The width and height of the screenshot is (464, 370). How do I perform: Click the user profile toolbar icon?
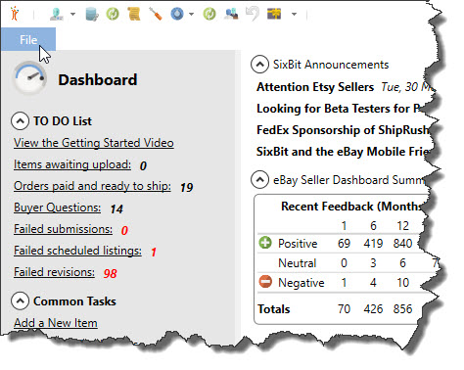point(57,14)
